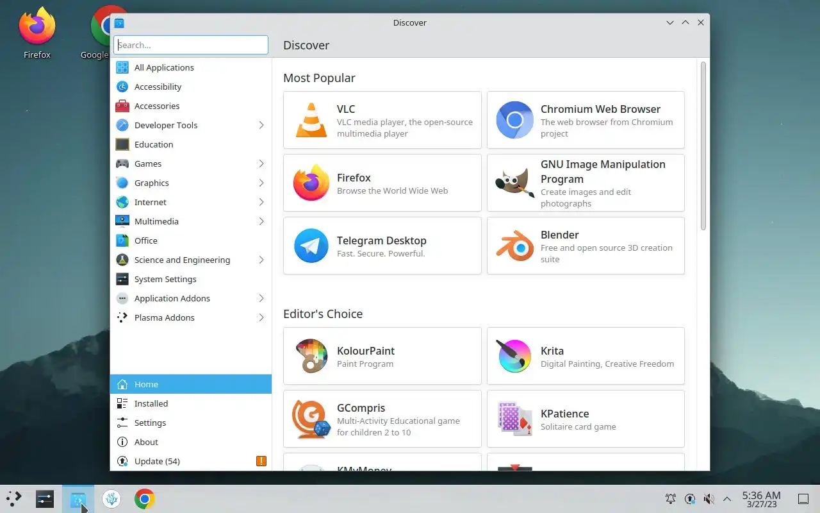Show hidden system tray icons arrow

[x=727, y=499]
